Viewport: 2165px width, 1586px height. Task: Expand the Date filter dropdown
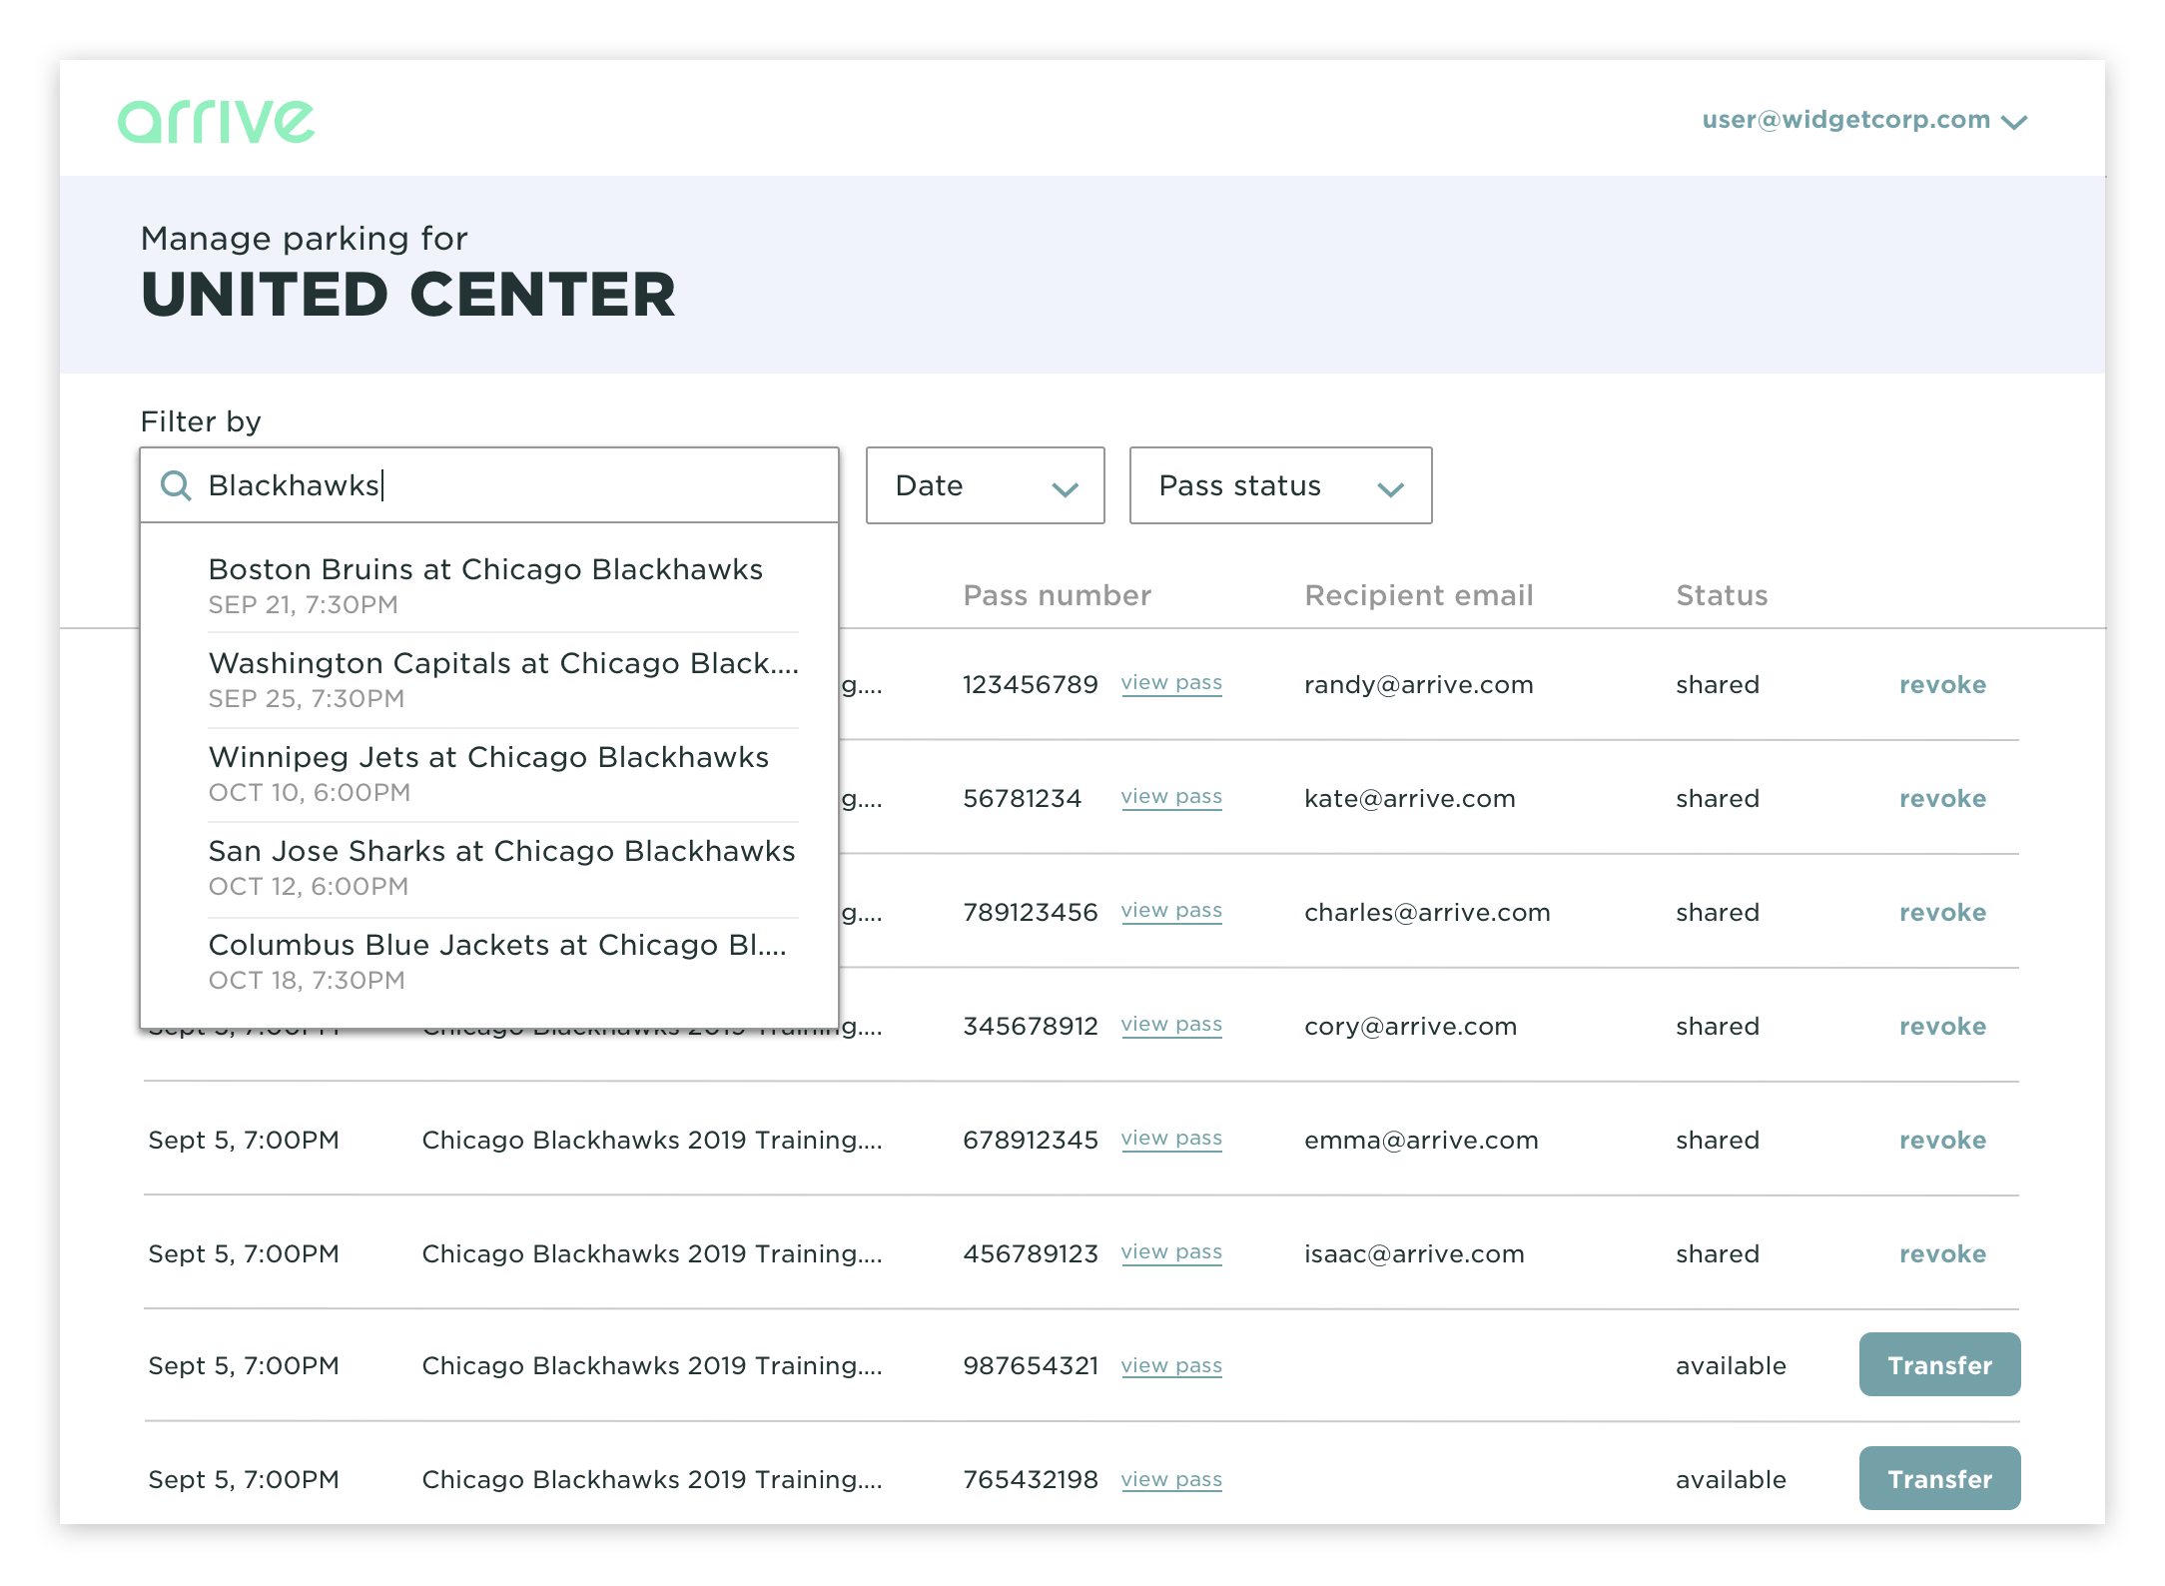[985, 485]
